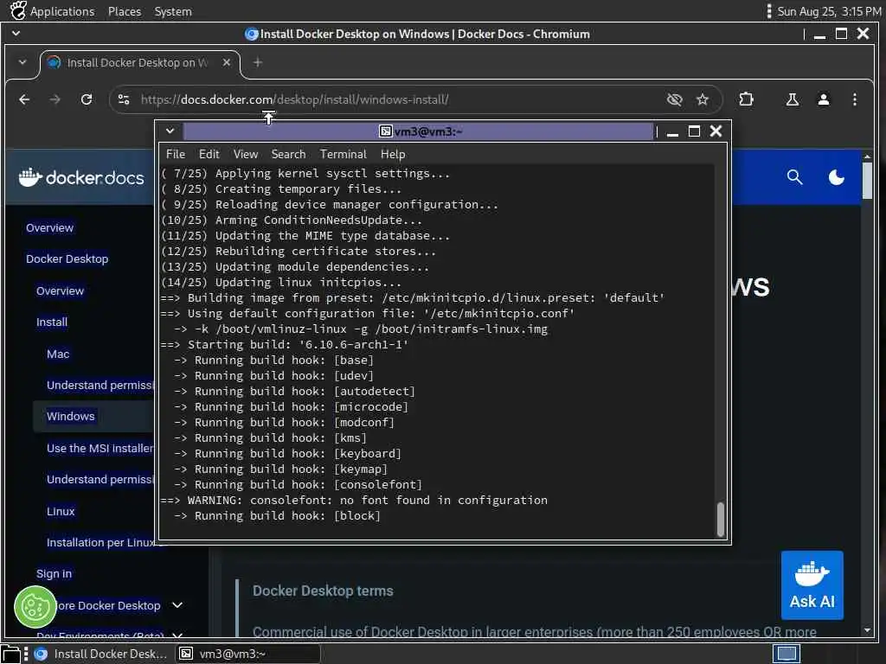Select the Install Docker Desktop tab
This screenshot has height=664, width=886.
tap(139, 62)
